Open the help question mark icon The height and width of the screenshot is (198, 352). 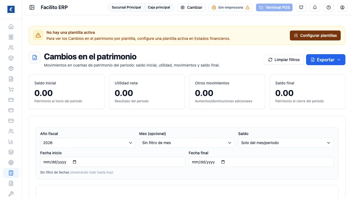329,7
